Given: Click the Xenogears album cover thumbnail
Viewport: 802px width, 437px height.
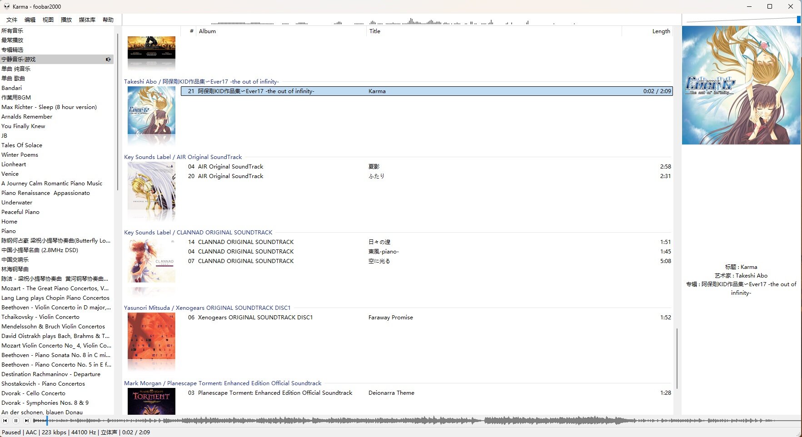Looking at the screenshot, I should [x=151, y=337].
